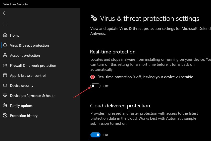The width and height of the screenshot is (211, 141).
Task: Click the Protection history clock icon
Action: tap(5, 116)
